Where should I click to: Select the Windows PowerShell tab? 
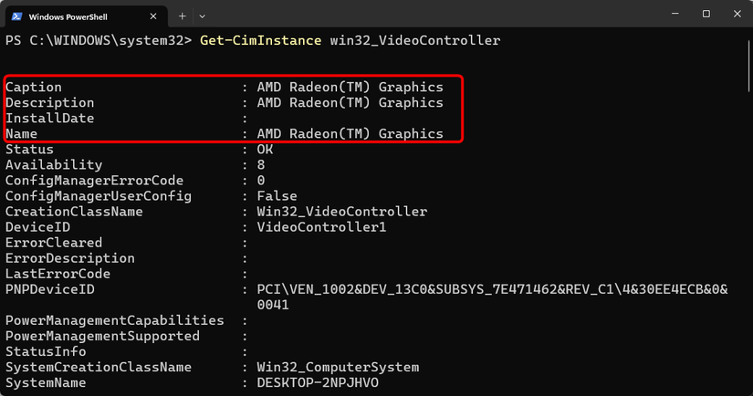(87, 16)
